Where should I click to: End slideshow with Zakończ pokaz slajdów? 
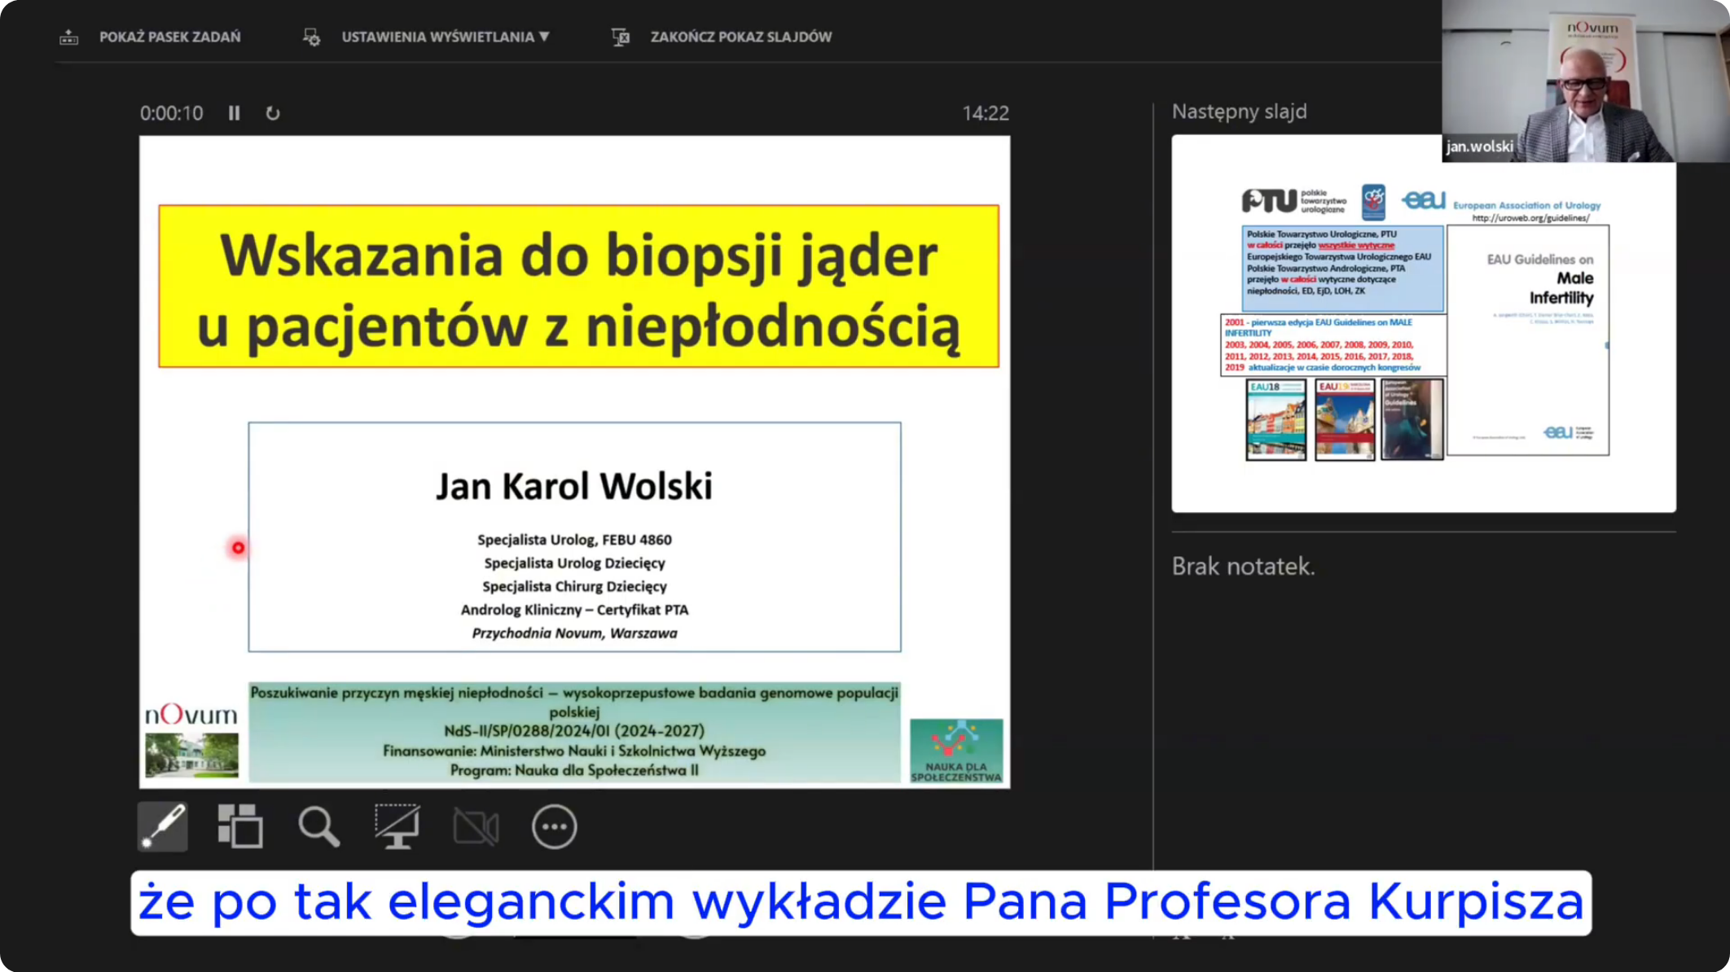[740, 37]
